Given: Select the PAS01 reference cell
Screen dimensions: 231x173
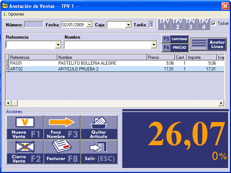Looking at the screenshot, I should point(33,63).
